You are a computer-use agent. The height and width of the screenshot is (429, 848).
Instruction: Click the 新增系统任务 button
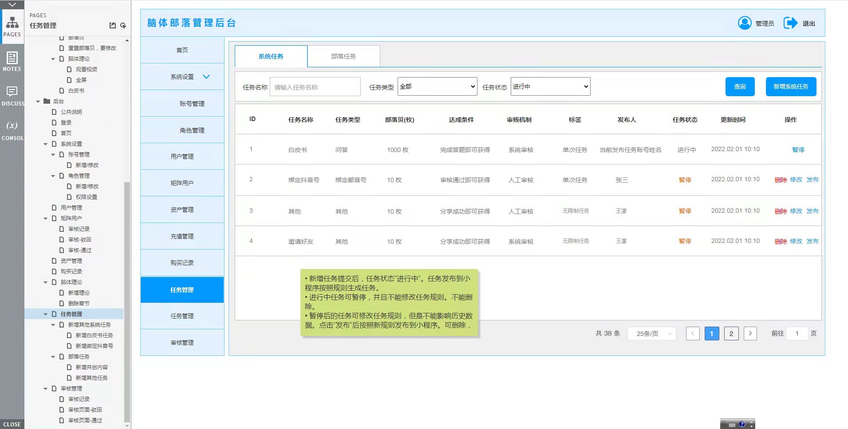(x=791, y=86)
